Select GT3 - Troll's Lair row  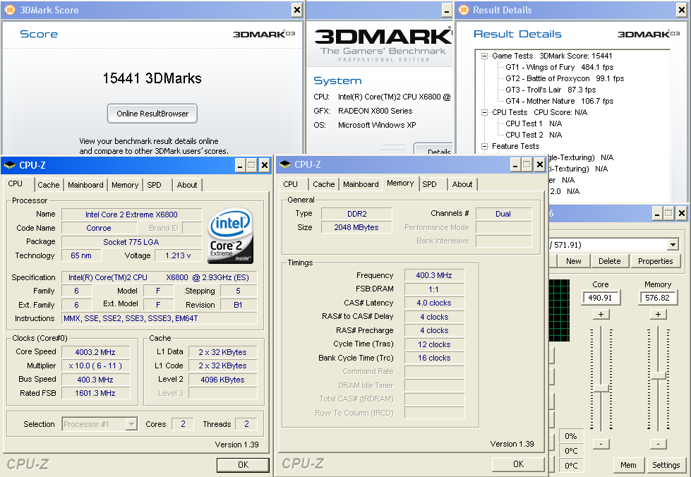[x=551, y=90]
